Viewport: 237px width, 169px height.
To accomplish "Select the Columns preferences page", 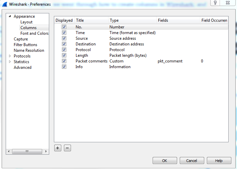I will click(x=28, y=28).
